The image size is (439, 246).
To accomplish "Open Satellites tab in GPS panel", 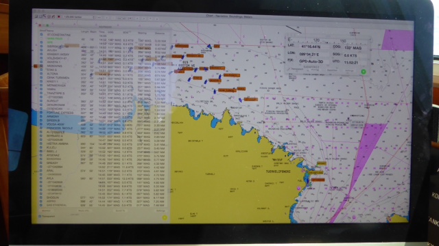I will (x=332, y=70).
